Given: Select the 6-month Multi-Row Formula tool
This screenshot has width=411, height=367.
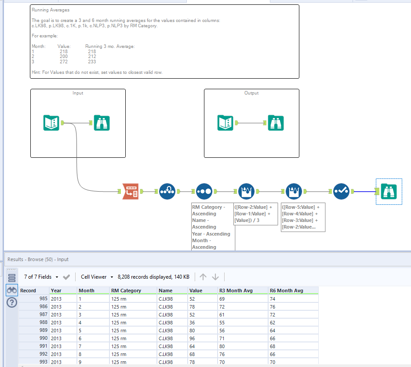Looking at the screenshot, I should [x=294, y=191].
